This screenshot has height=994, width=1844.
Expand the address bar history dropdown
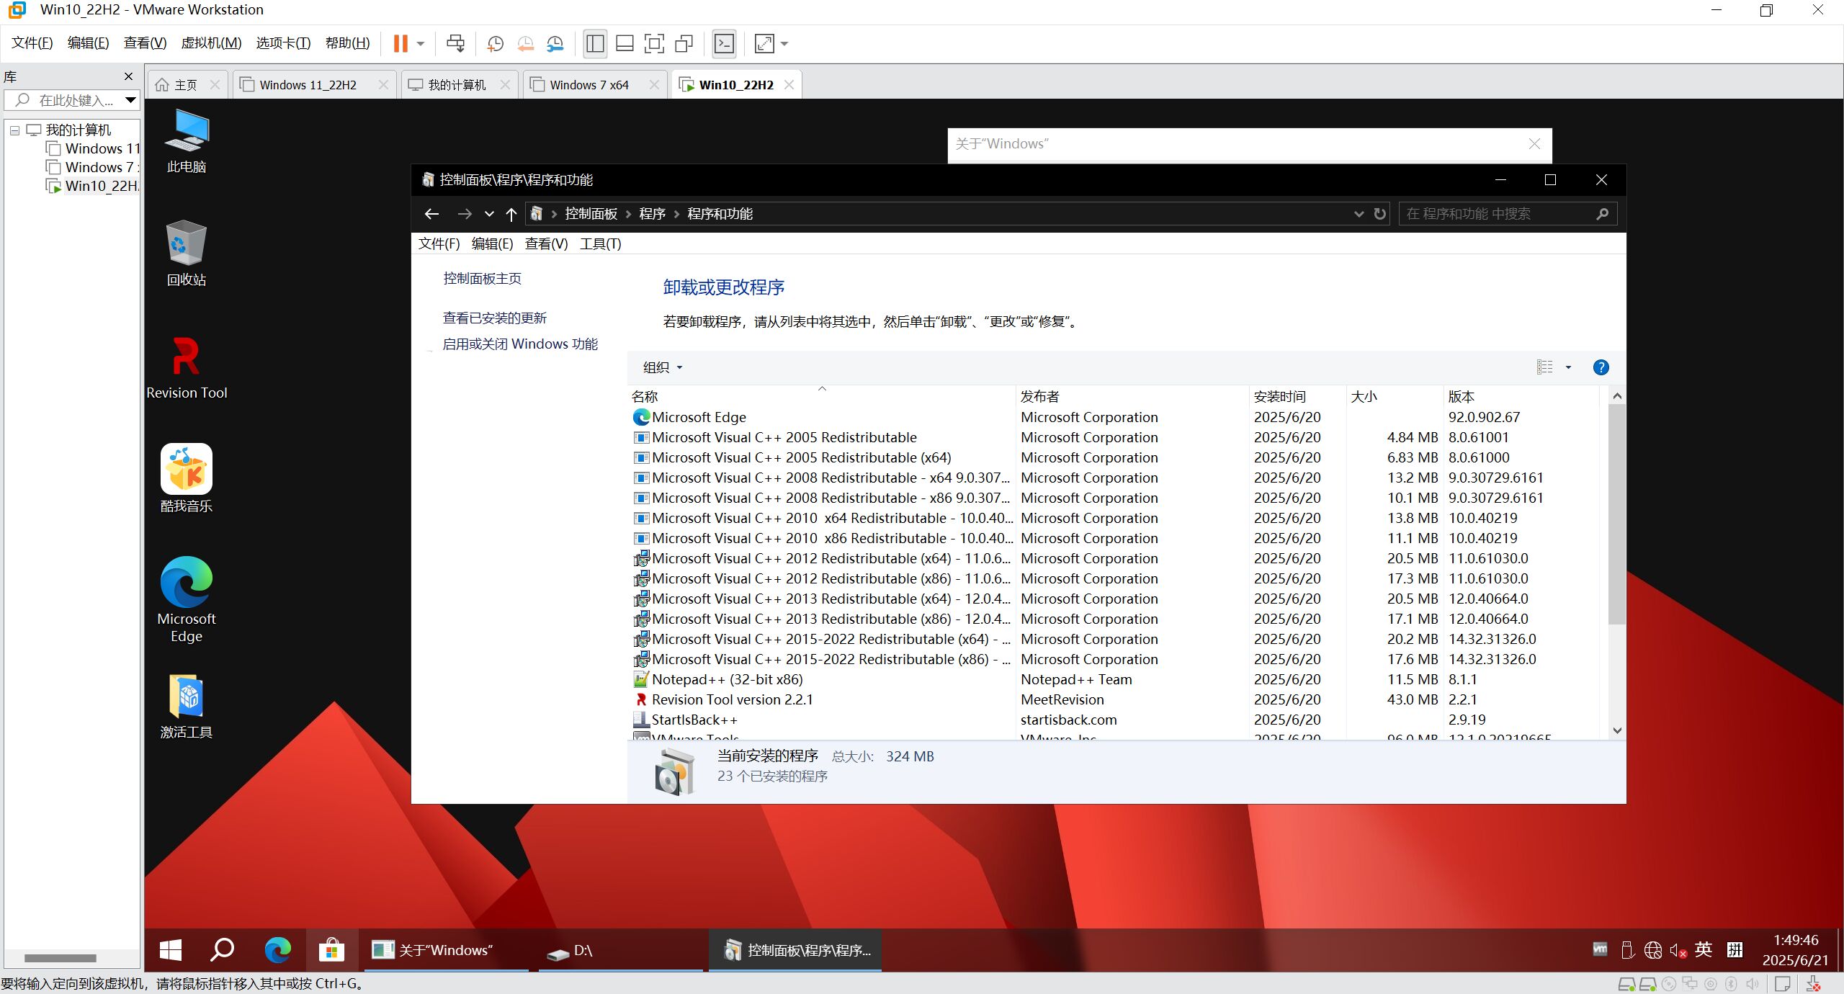(x=1359, y=214)
